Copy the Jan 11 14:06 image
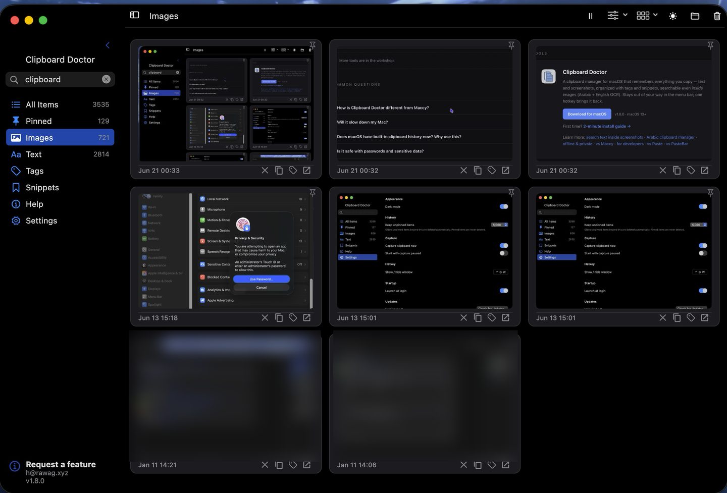This screenshot has width=727, height=493. [478, 465]
